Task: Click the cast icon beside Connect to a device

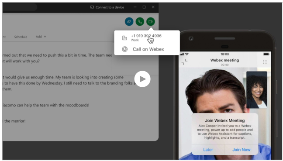Action: [92, 7]
